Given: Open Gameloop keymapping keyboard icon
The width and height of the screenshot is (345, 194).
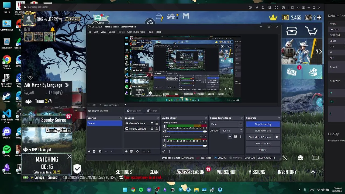Looking at the screenshot, I should 270,8.
